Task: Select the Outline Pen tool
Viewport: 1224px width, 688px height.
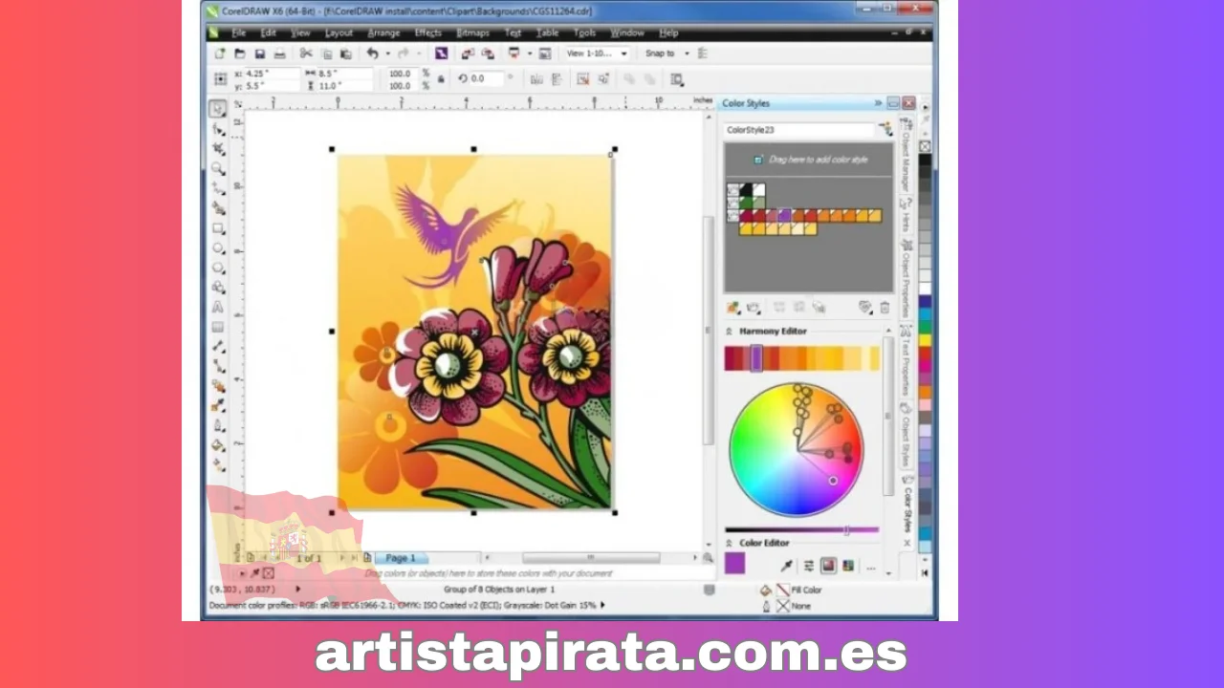Action: 218,426
